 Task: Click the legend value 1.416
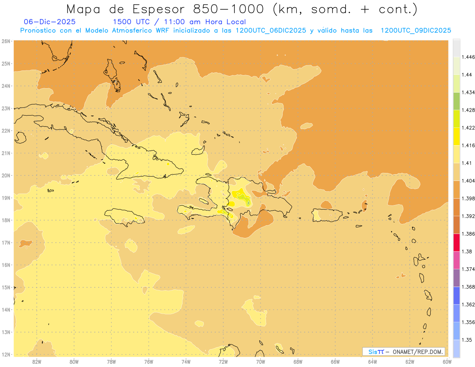click(468, 145)
